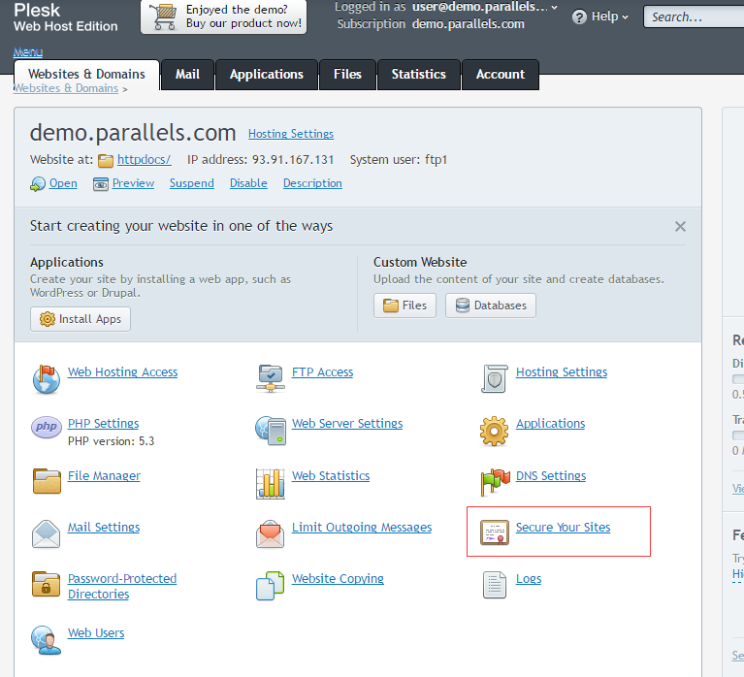Click the httpdocs folder icon
744x677 pixels.
click(106, 161)
